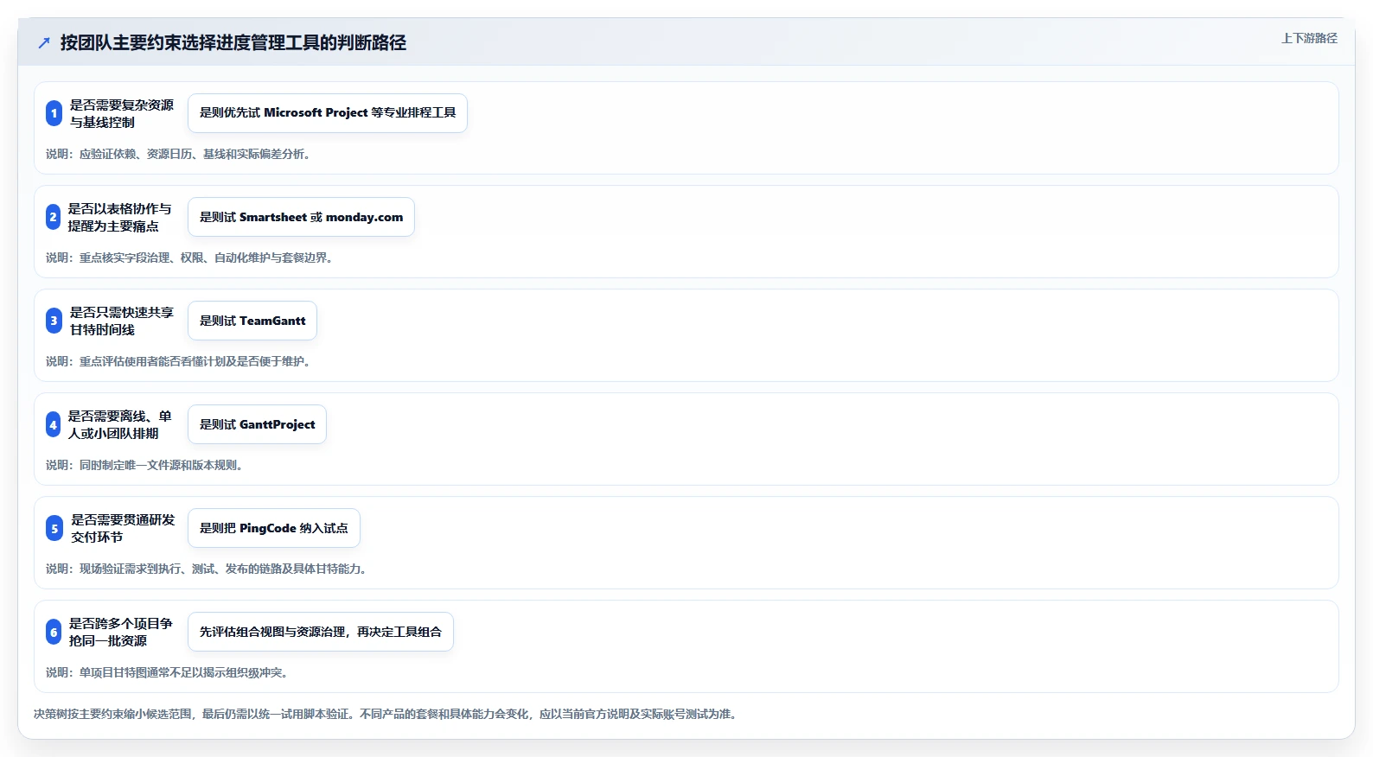Click '是则试 Smartsheet 或 monday.com' box

(x=301, y=217)
